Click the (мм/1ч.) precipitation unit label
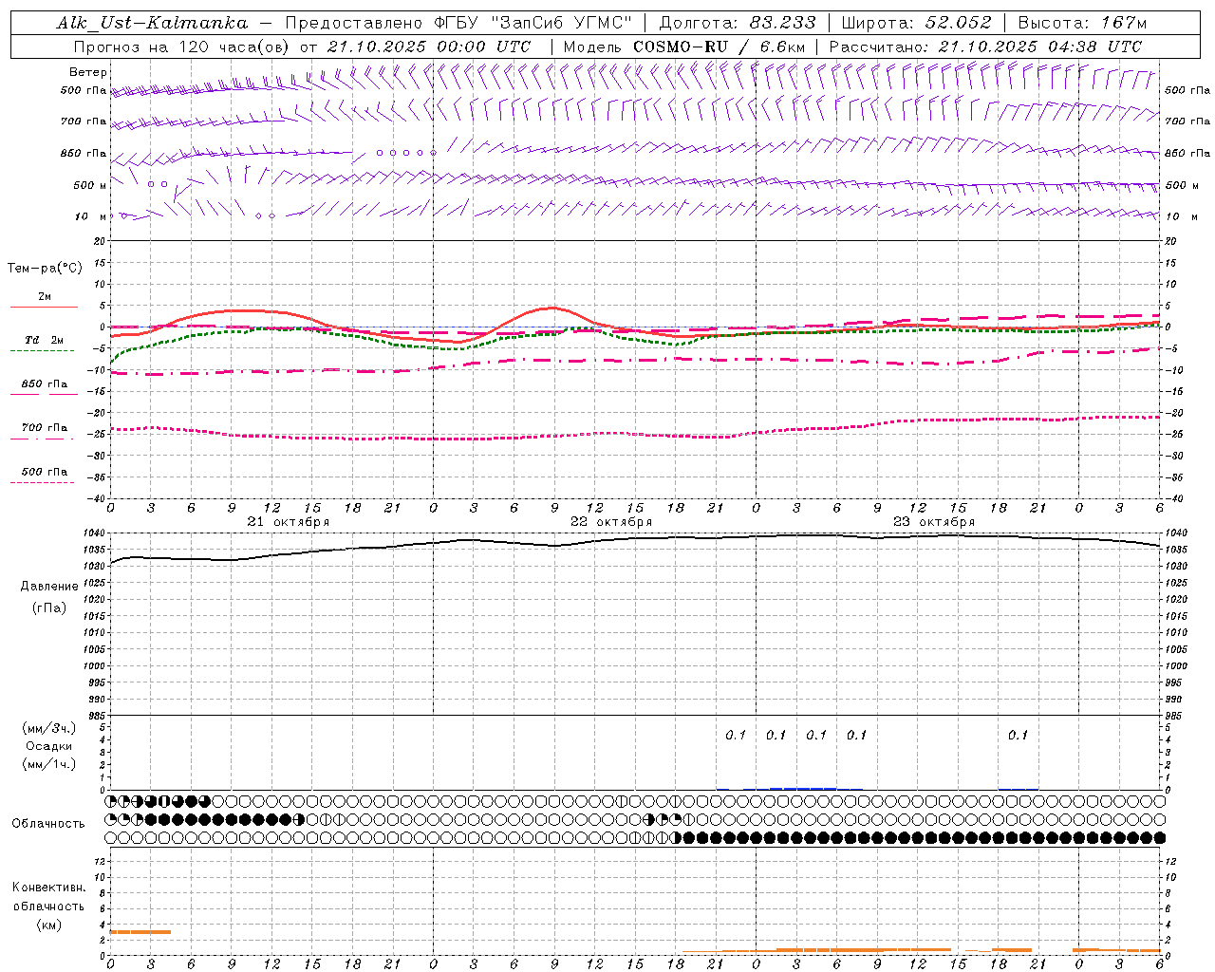This screenshot has width=1215, height=972. tap(49, 764)
